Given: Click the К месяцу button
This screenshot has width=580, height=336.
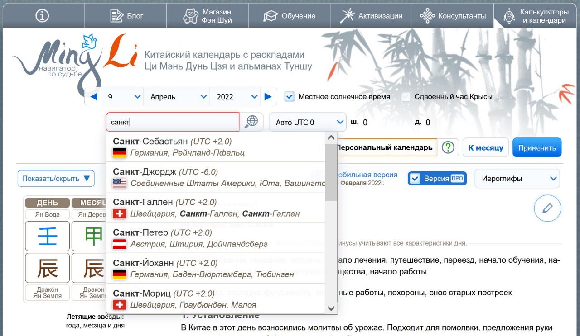Looking at the screenshot, I should [x=485, y=148].
